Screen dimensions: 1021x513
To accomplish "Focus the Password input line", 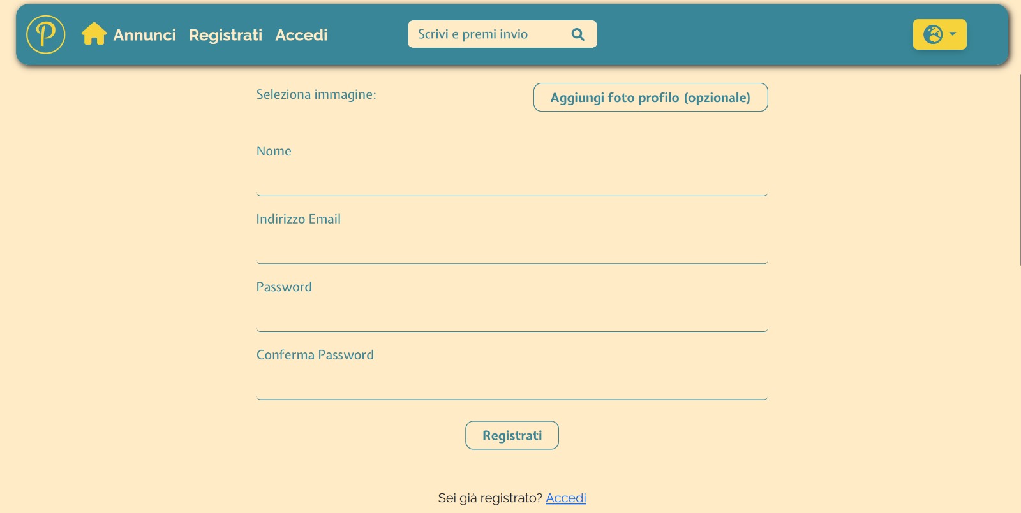I will (x=512, y=318).
